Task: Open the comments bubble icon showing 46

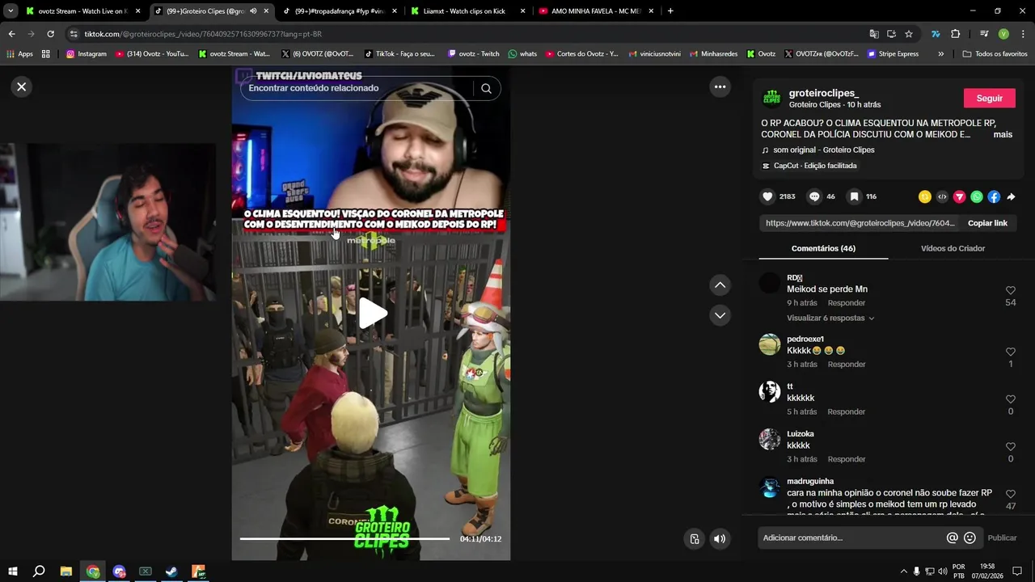Action: click(x=814, y=196)
